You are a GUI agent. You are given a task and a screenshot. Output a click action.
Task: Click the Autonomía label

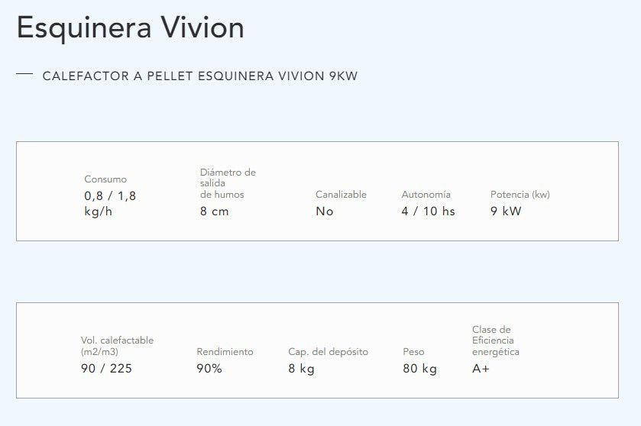pos(426,195)
